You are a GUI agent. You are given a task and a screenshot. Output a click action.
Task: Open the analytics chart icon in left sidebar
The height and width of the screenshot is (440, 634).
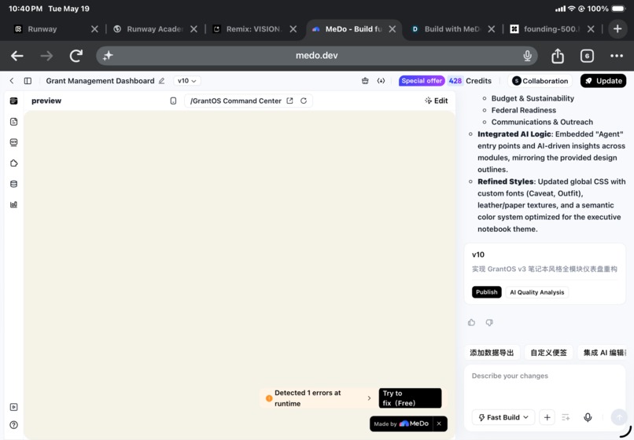point(13,204)
